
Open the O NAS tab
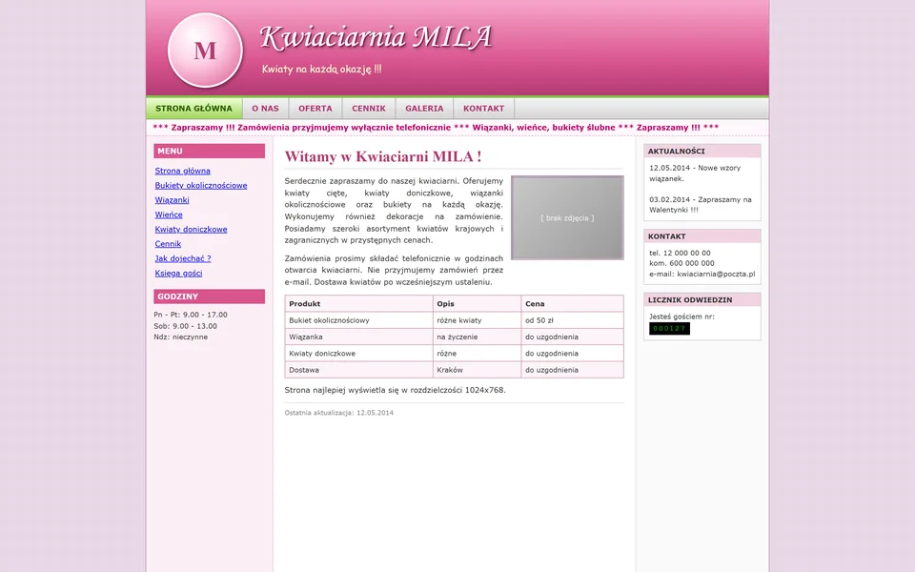[266, 109]
